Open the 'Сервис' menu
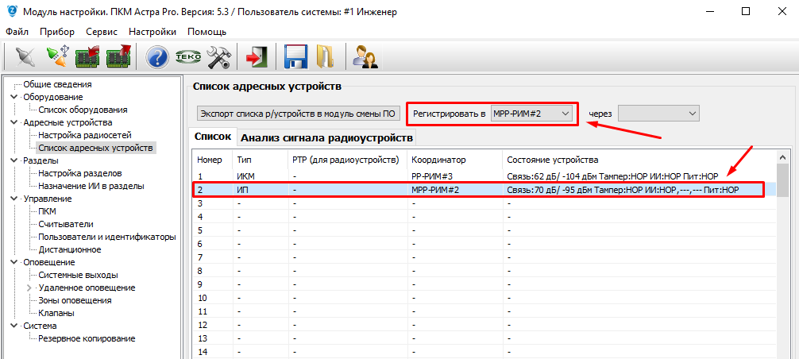 click(102, 32)
